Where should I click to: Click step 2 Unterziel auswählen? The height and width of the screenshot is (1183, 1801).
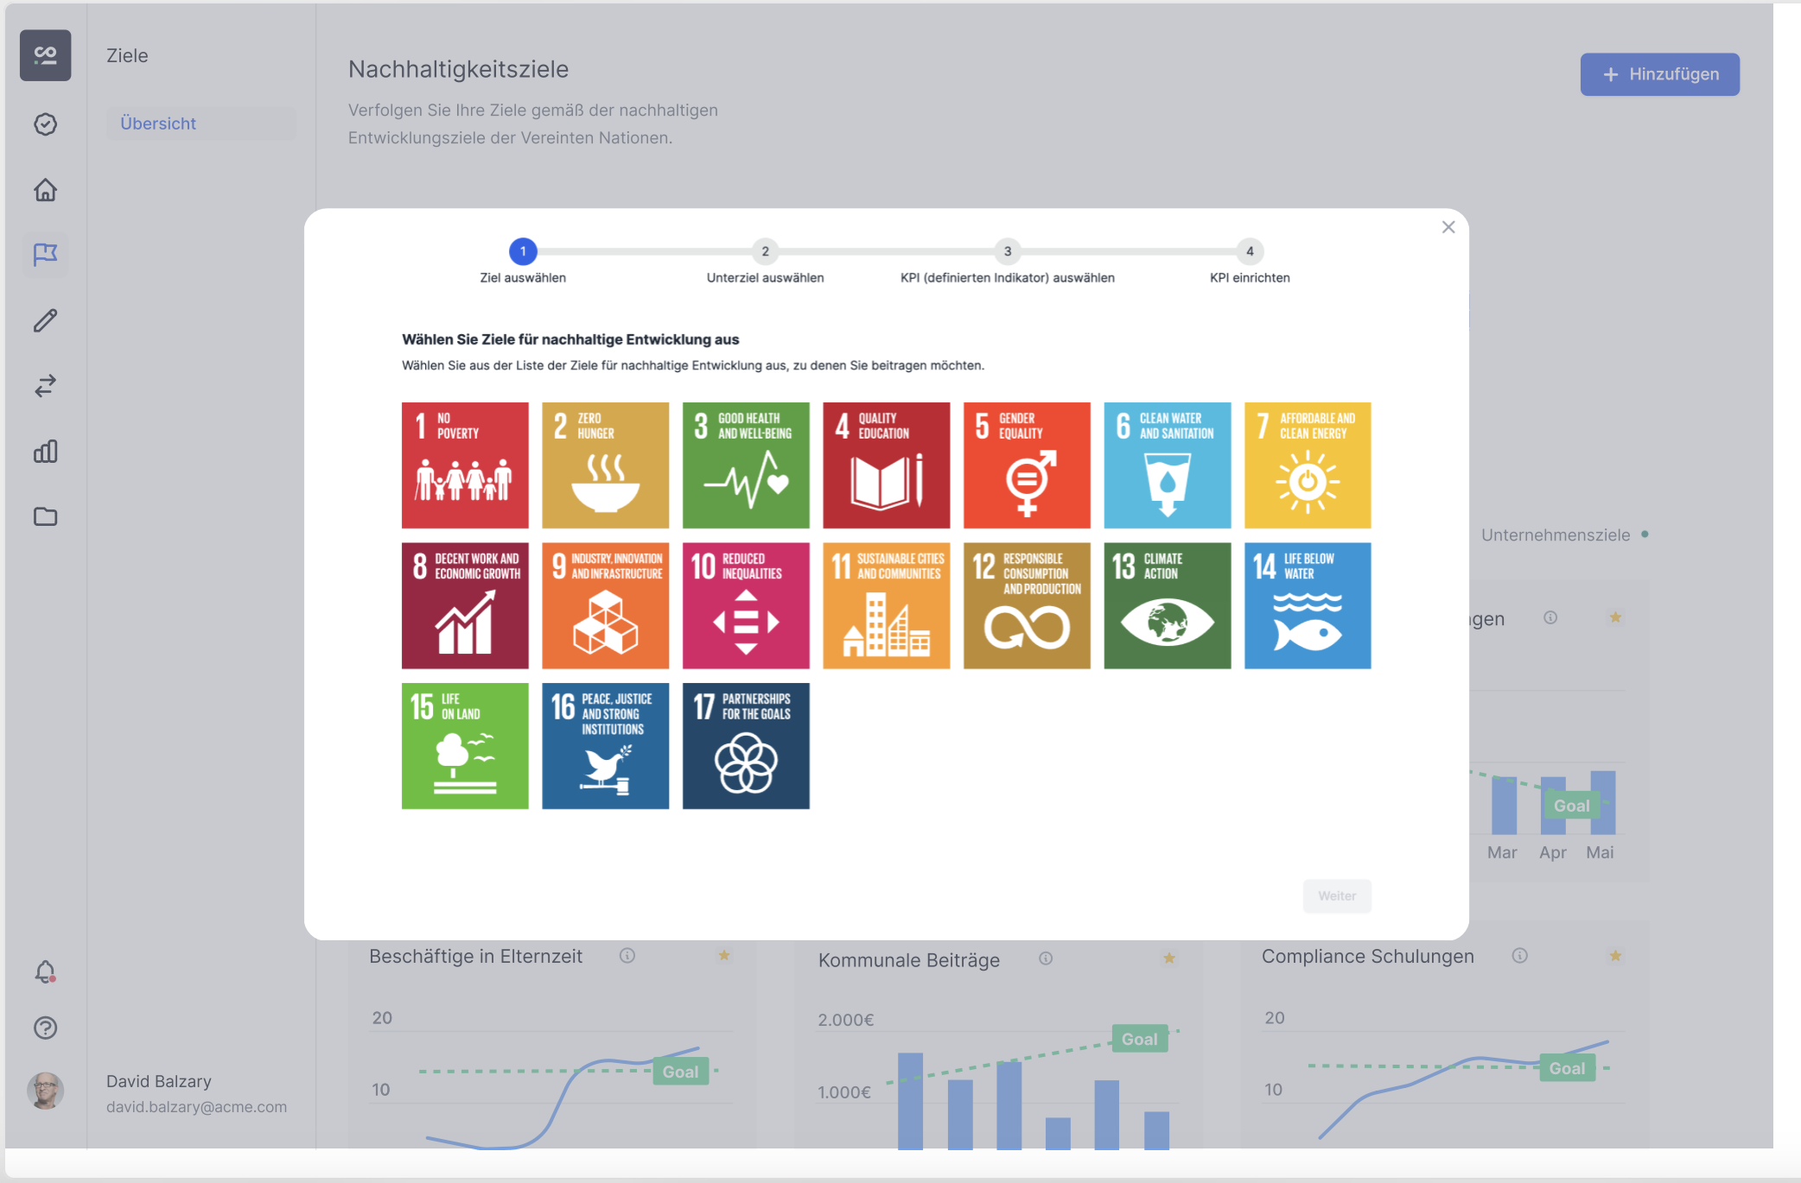[765, 252]
